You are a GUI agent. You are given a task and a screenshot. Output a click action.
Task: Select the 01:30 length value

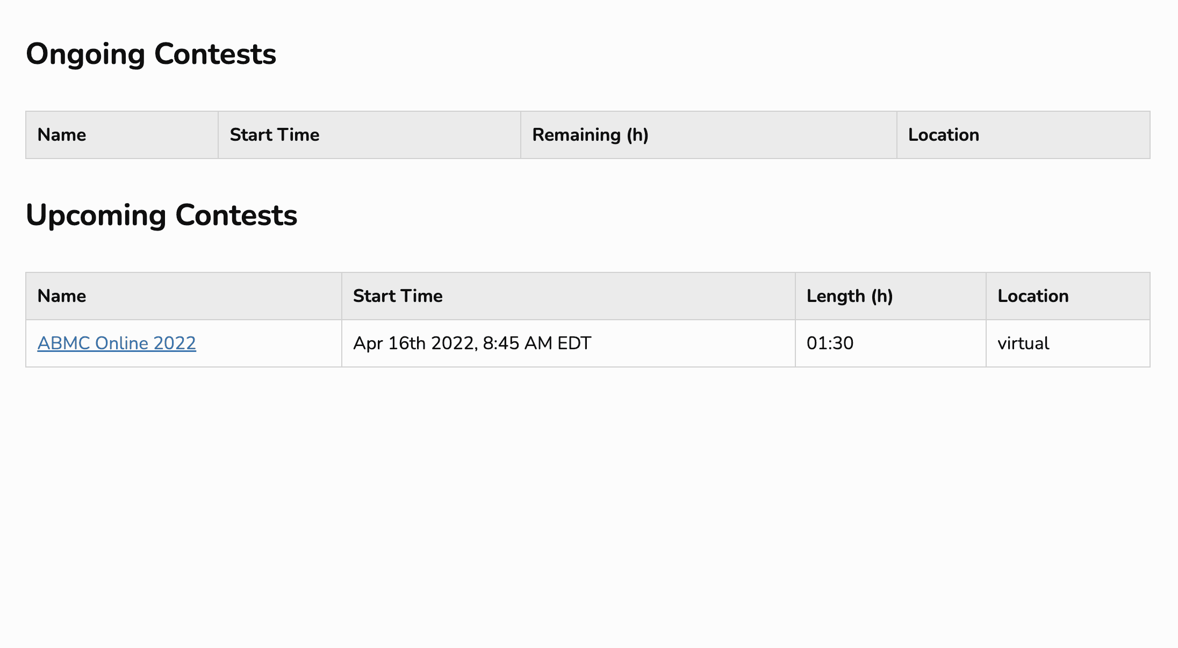(830, 343)
